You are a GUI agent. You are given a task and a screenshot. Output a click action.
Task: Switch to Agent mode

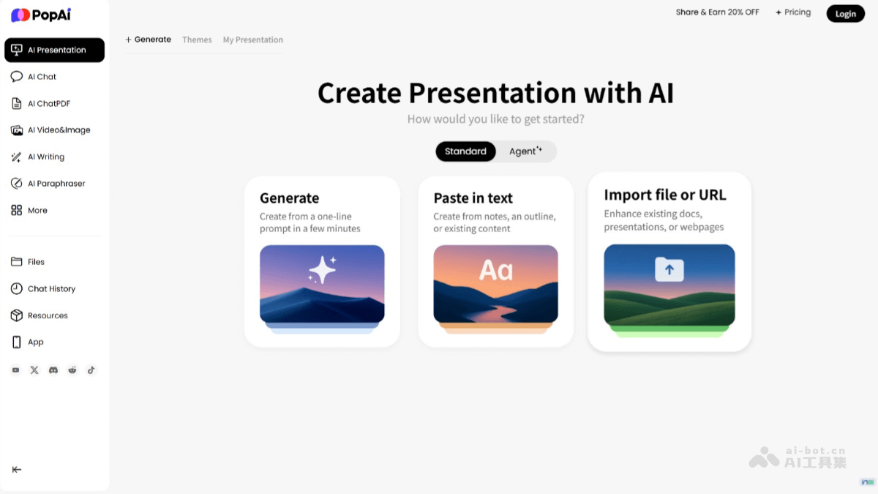(524, 151)
